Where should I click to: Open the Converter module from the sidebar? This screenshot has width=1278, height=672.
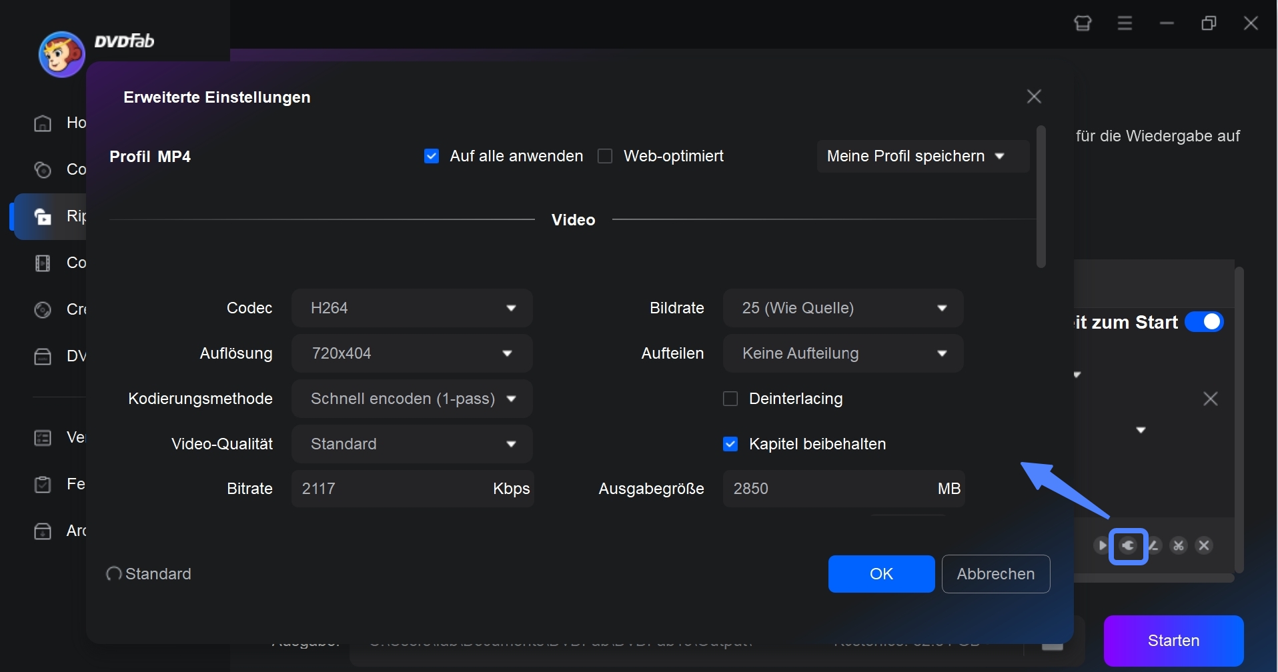(x=42, y=263)
